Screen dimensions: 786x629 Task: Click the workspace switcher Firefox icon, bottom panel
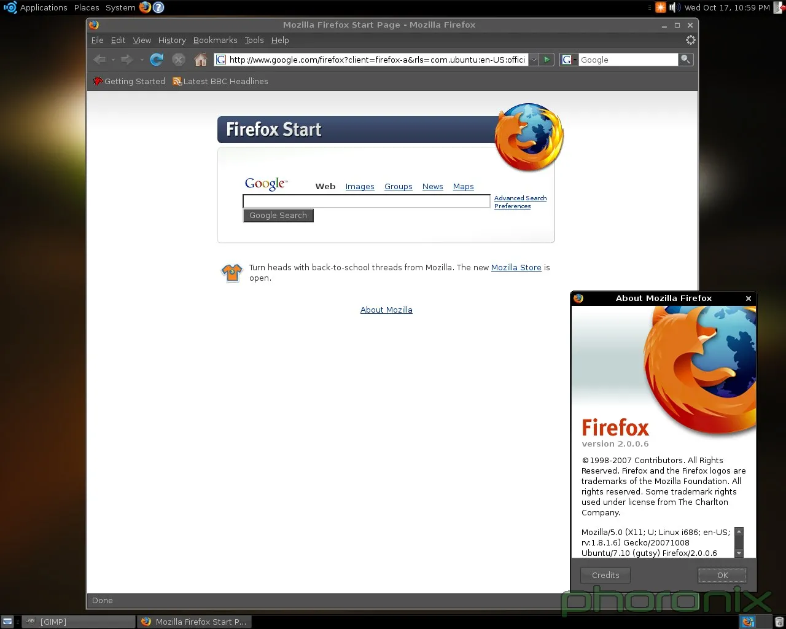coord(747,622)
